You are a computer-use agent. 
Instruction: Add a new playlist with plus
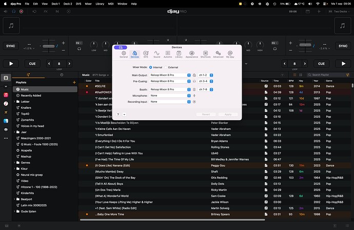pos(74,83)
